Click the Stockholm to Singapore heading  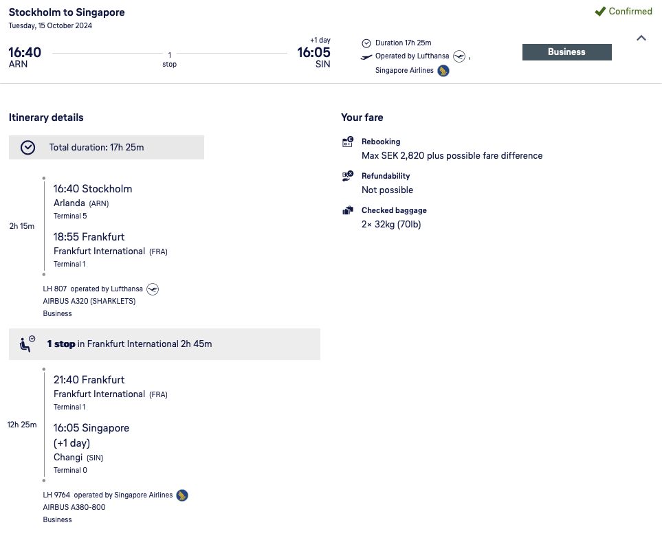pyautogui.click(x=67, y=12)
